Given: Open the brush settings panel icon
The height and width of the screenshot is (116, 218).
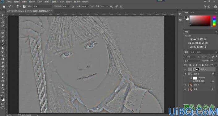Looking at the screenshot, I should (24, 6).
